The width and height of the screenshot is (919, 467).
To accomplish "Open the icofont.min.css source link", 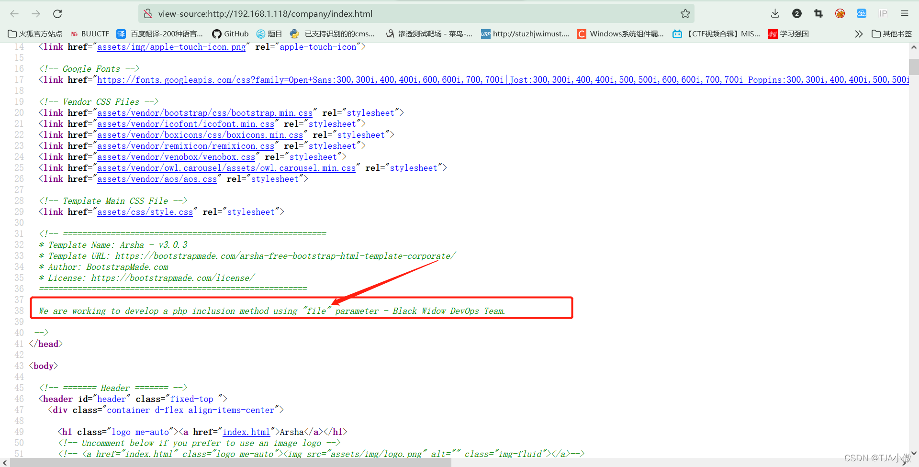I will [186, 124].
